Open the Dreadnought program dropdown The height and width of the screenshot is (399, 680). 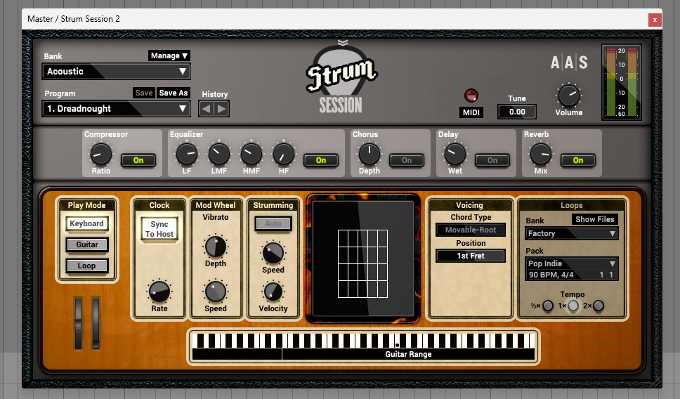[116, 109]
